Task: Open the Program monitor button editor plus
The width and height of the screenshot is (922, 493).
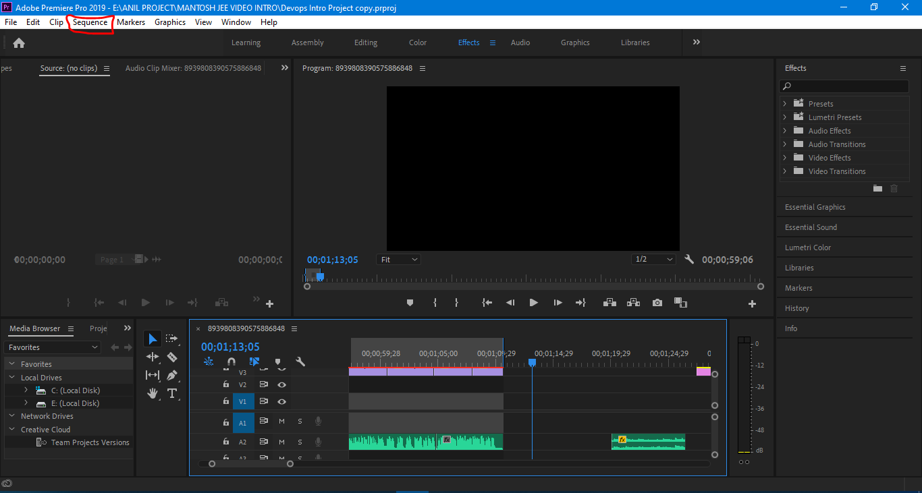Action: coord(752,304)
